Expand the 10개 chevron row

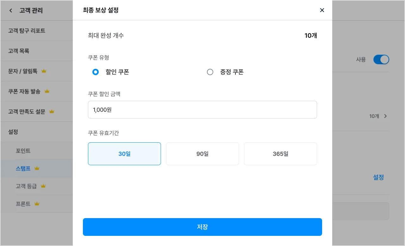385,116
